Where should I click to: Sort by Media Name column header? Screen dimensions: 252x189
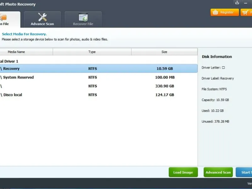click(26, 52)
